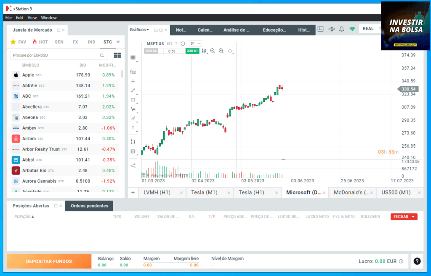
Task: Switch to the HOT tab
Action: point(40,42)
